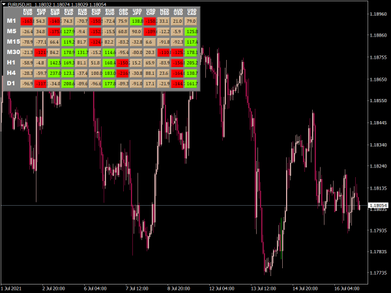This screenshot has height=293, width=391.
Task: Click the 90.0 cell in M5 row
Action: [x=136, y=32]
